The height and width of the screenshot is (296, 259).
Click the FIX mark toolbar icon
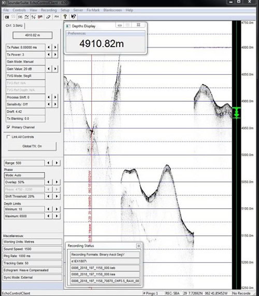[x=56, y=17]
